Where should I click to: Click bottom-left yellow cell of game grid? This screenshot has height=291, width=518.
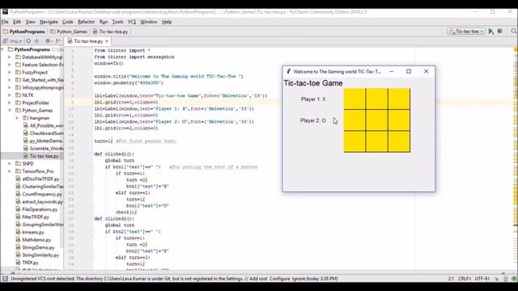pyautogui.click(x=355, y=141)
